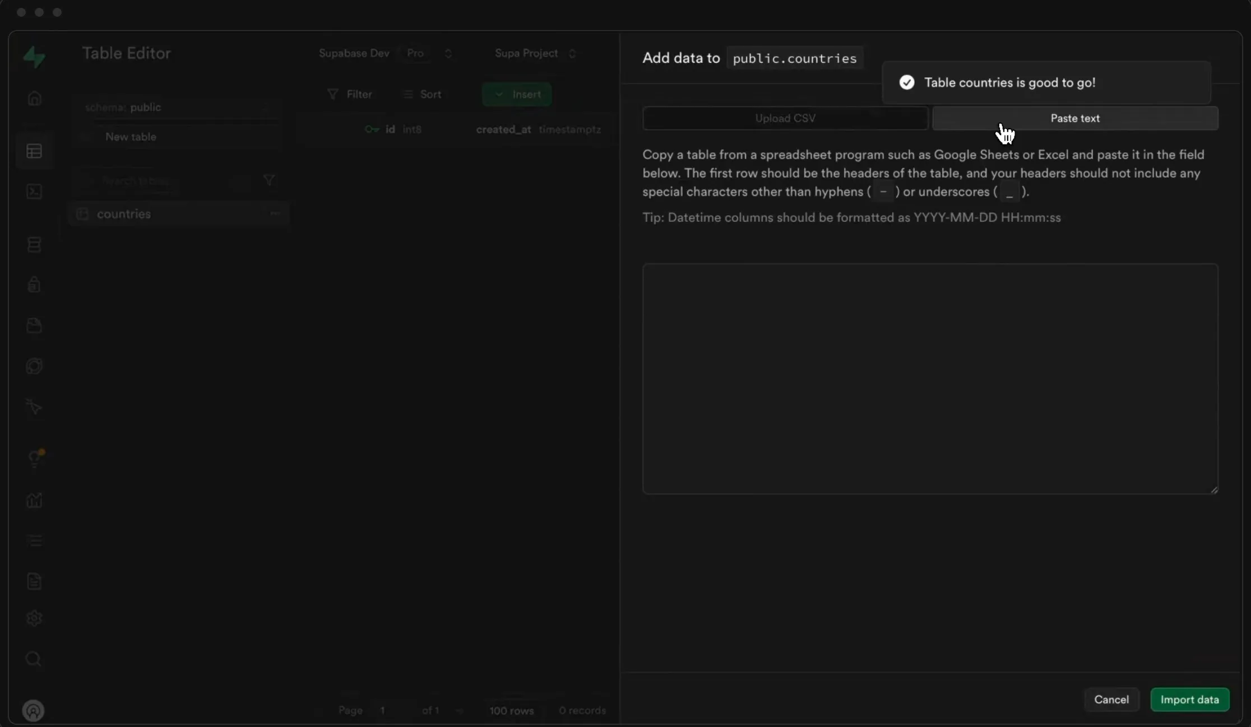Screen dimensions: 1251x727
Task: Switch to the Upload CSV tab
Action: point(785,118)
